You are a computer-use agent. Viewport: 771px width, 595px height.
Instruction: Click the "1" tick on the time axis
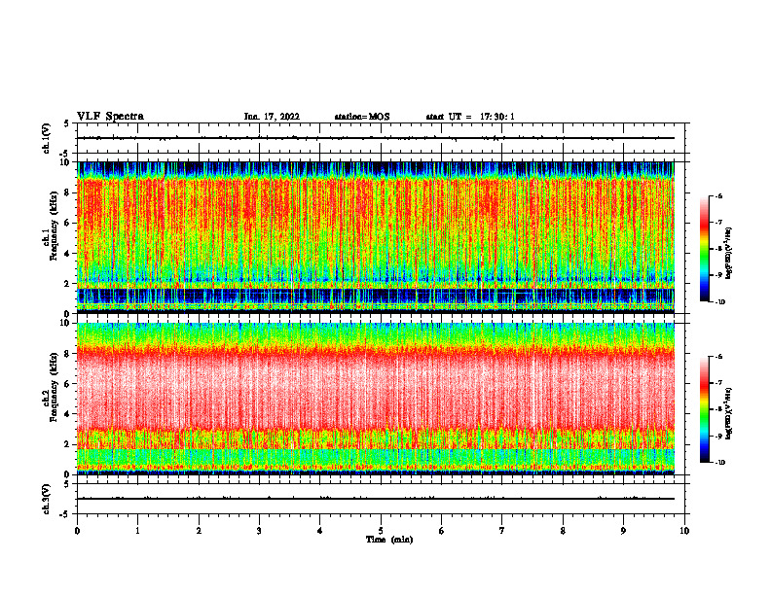click(x=137, y=531)
